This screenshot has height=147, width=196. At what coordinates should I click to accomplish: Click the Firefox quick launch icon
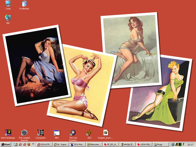(29, 144)
